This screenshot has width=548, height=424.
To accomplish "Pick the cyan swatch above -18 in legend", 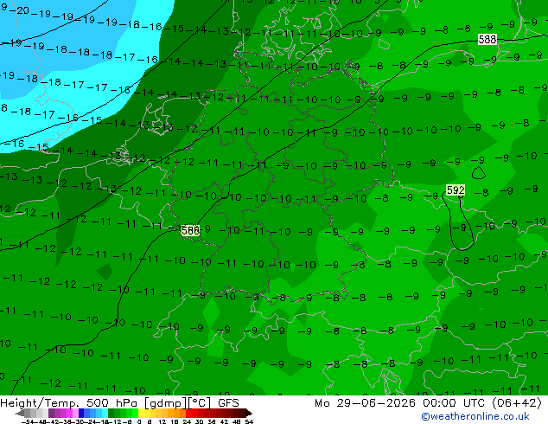I will click(x=105, y=413).
